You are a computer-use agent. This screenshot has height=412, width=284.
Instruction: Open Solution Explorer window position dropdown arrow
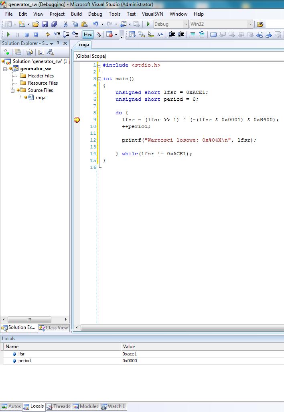pyautogui.click(x=51, y=44)
